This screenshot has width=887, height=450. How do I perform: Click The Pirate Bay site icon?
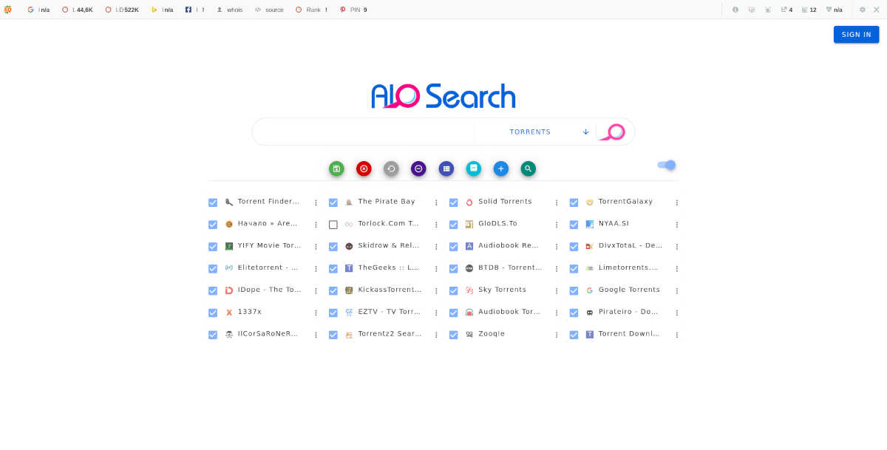pos(349,202)
